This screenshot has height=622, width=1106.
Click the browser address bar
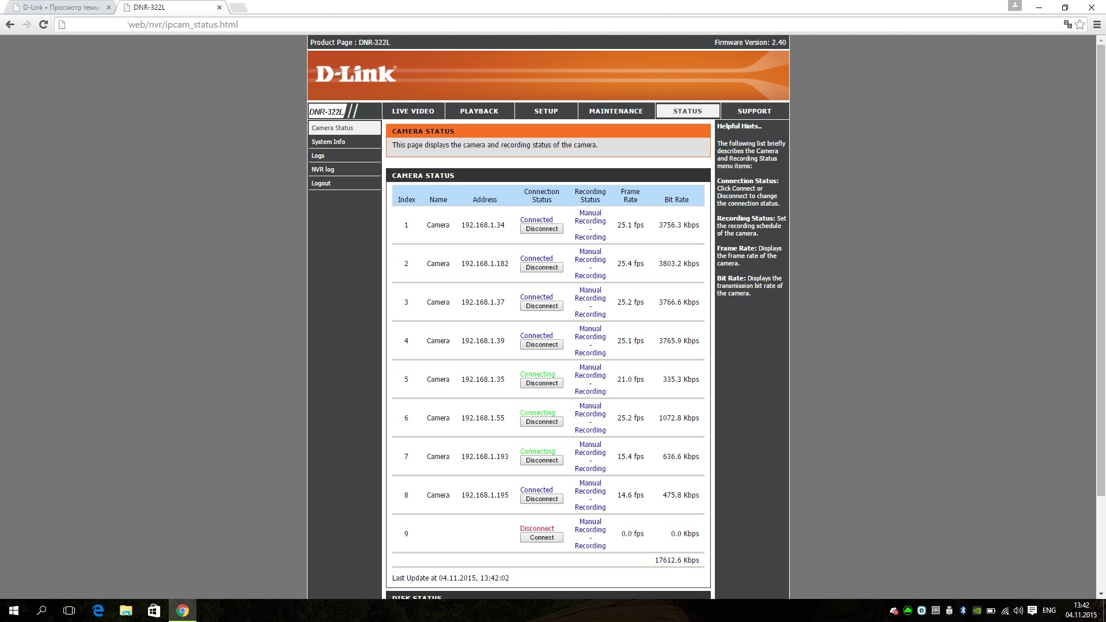pyautogui.click(x=518, y=24)
